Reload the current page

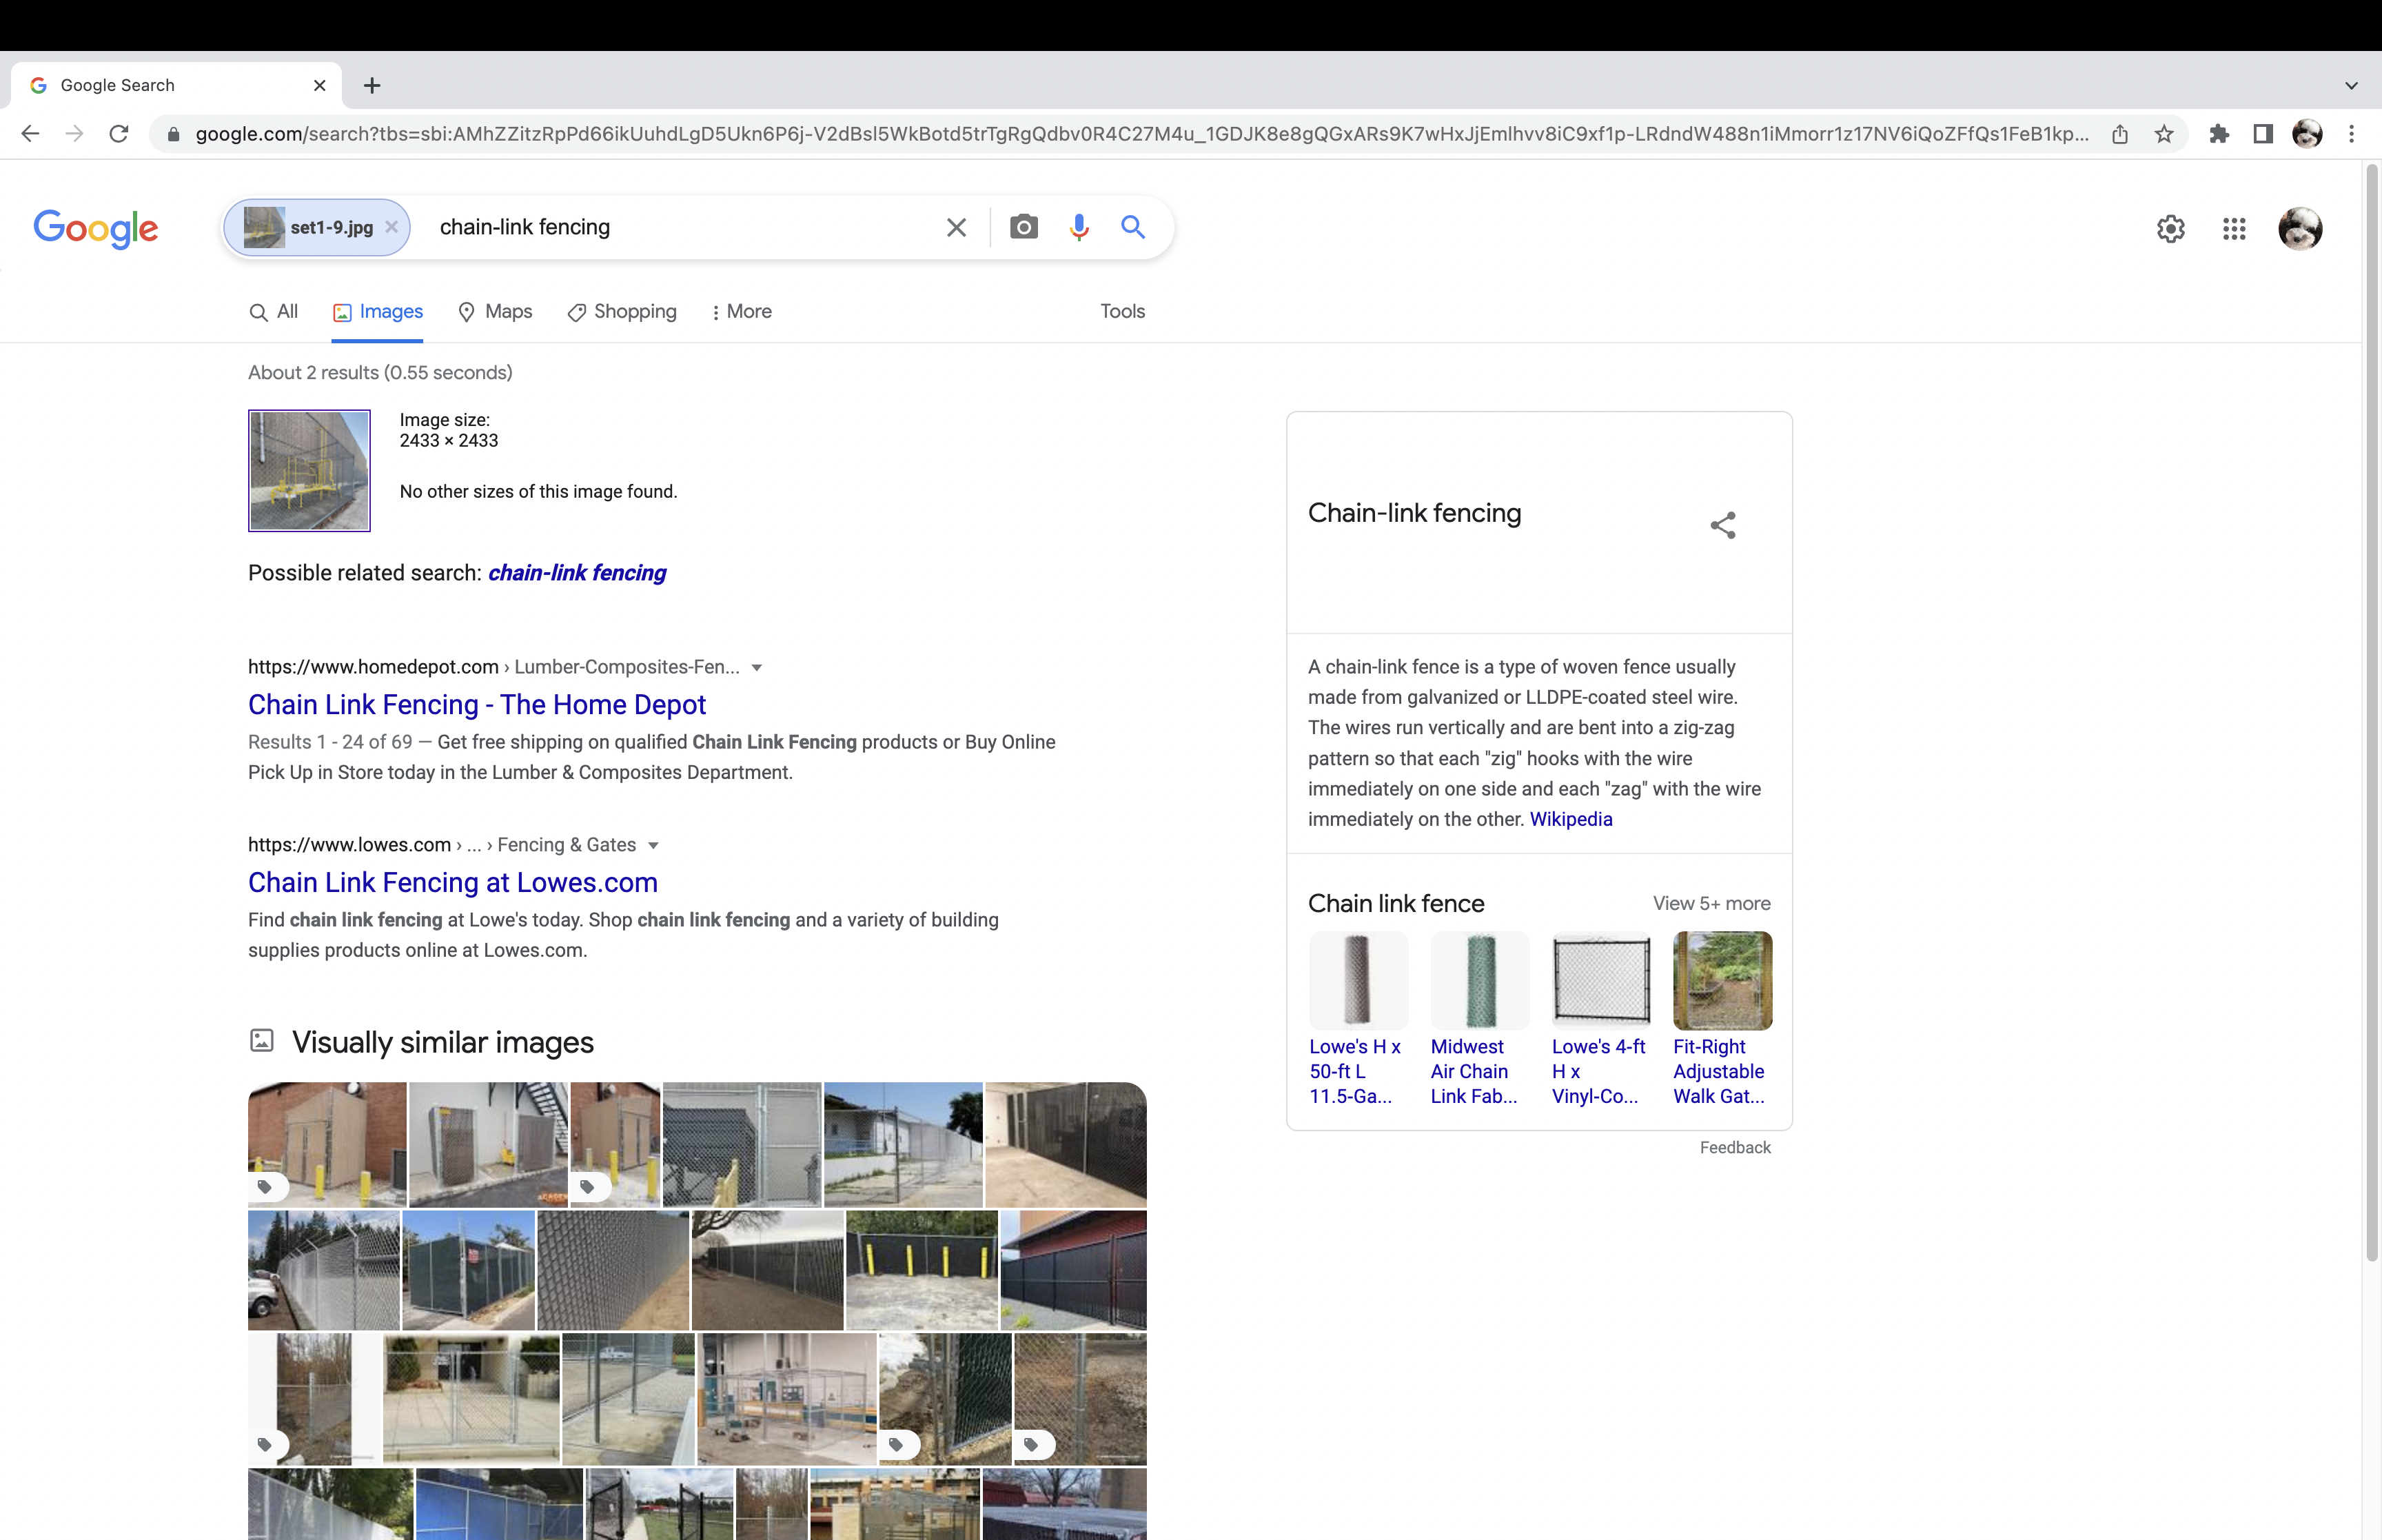(119, 134)
